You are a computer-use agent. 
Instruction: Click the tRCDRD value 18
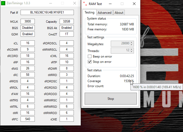[28, 56]
